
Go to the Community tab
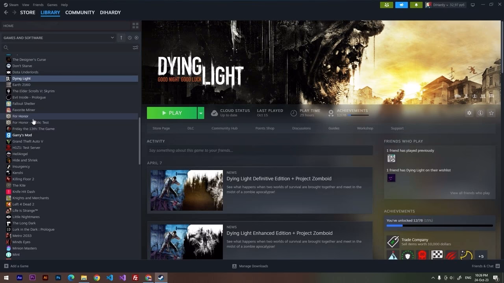click(80, 13)
